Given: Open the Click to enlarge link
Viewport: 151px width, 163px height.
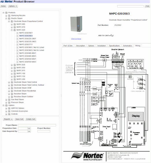Looking at the screenshot, I should [76, 39].
